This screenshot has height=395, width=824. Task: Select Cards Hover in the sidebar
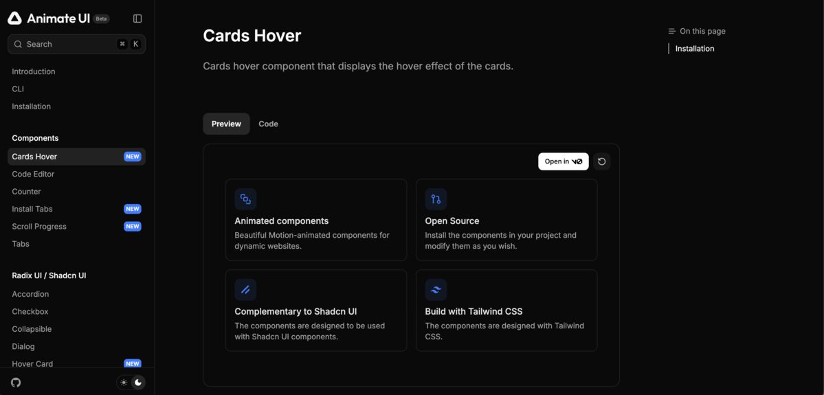point(77,157)
